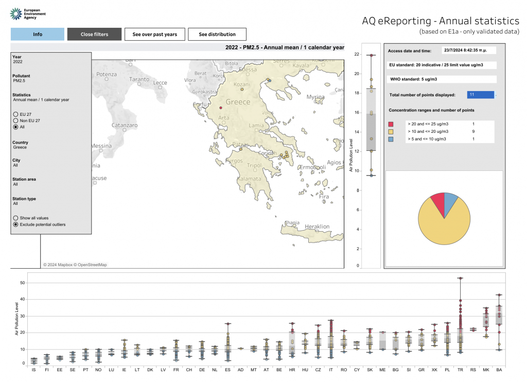
Task: Click the top red point on Greece box plot
Action: 371,55
